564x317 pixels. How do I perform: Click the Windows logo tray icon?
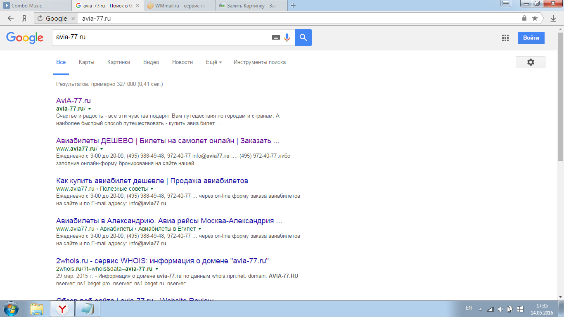click(520, 309)
